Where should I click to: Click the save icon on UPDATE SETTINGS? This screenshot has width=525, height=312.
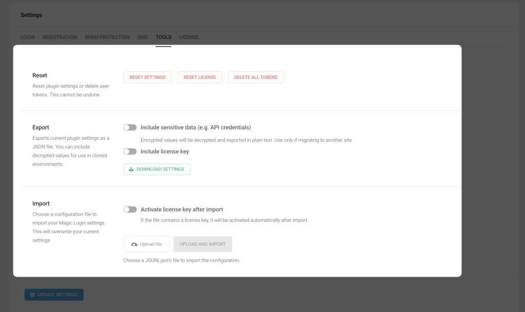[32, 295]
